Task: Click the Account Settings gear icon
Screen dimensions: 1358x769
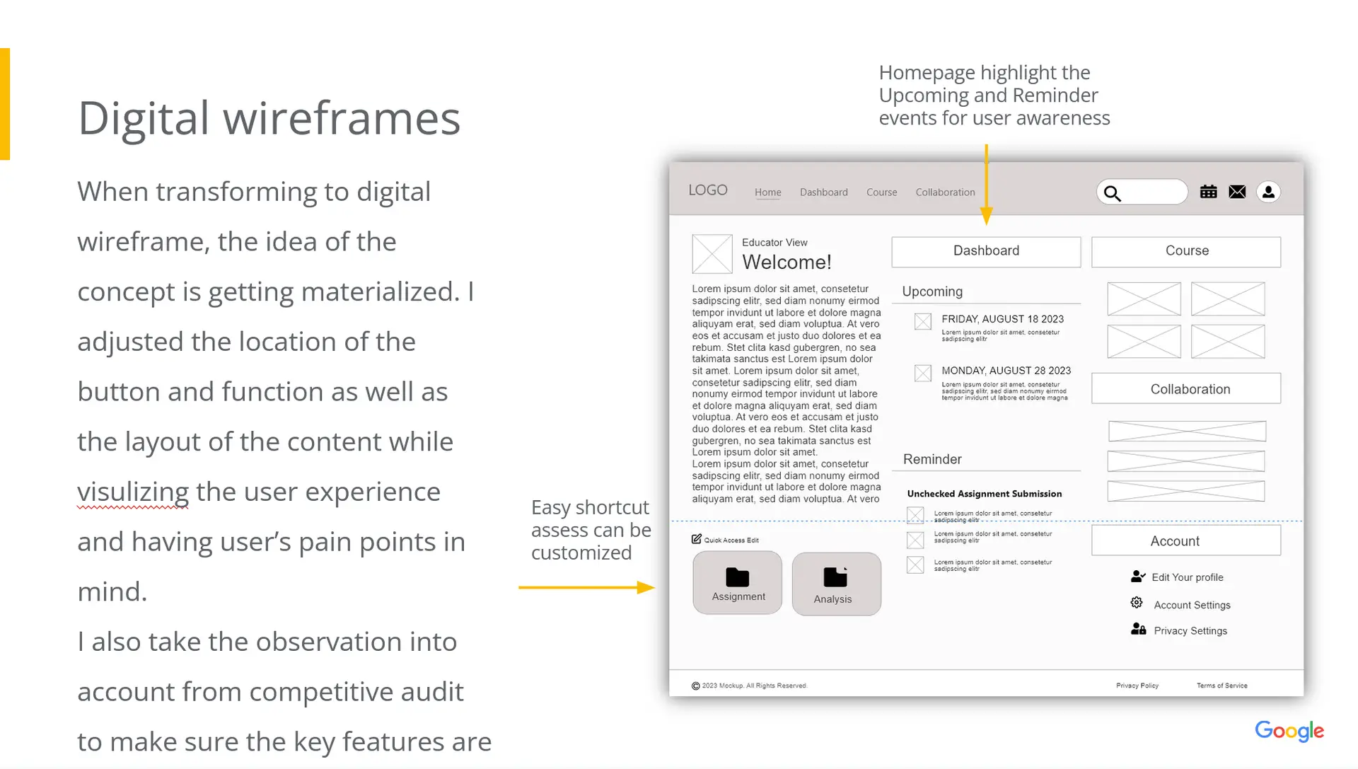Action: click(1137, 603)
